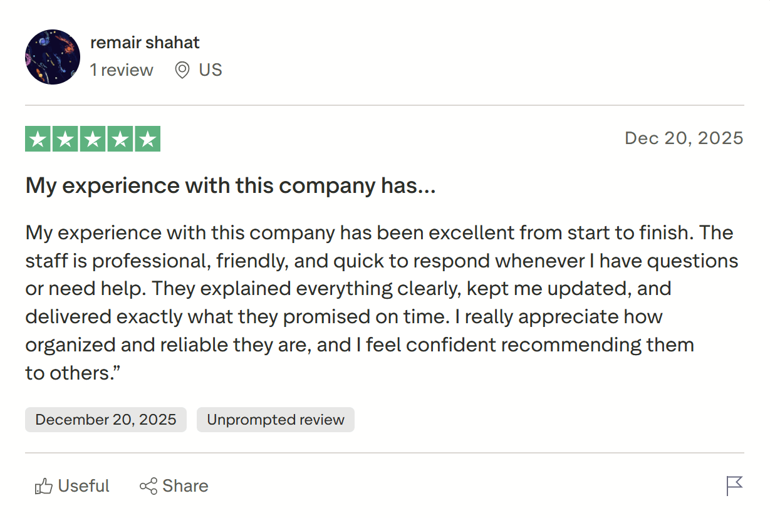Screen dimensions: 770x518
Task: Click the third star in the rating
Action: tap(93, 139)
